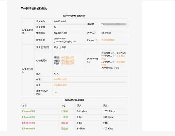Click the 单体网络设备巡检报告 page title
The image size is (175, 136).
(x=34, y=9)
